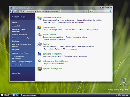Viewport: 130px width, 97px height.
Task: Click the Performance and Maintenance breadcrumb
Action: [47, 11]
